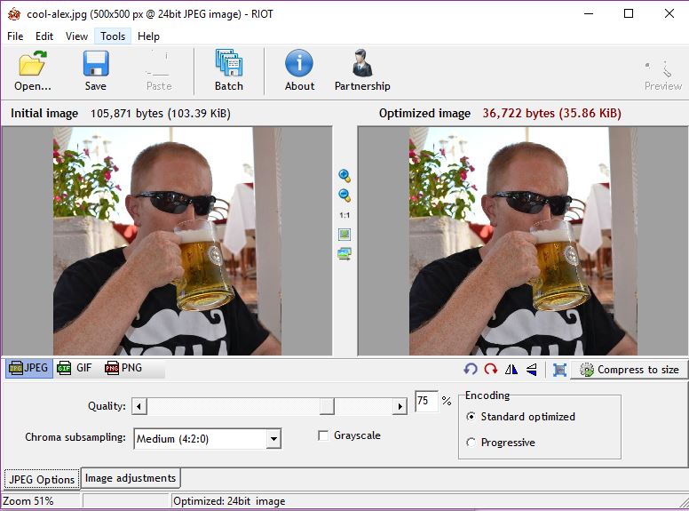
Task: Enable the Grayscale checkbox
Action: pos(323,435)
